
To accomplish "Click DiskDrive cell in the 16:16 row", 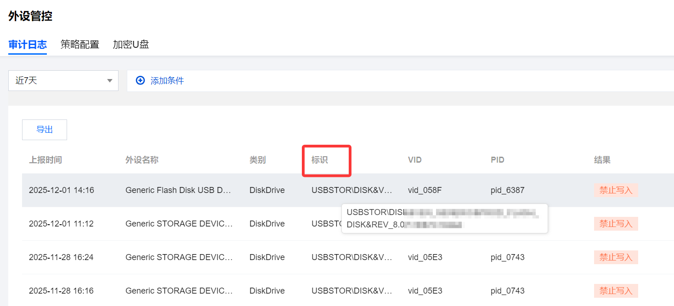I will pos(267,291).
